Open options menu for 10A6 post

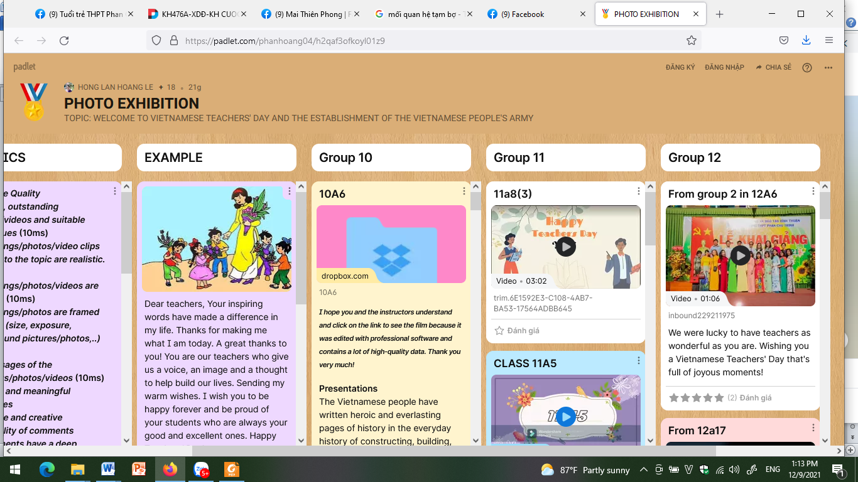464,191
